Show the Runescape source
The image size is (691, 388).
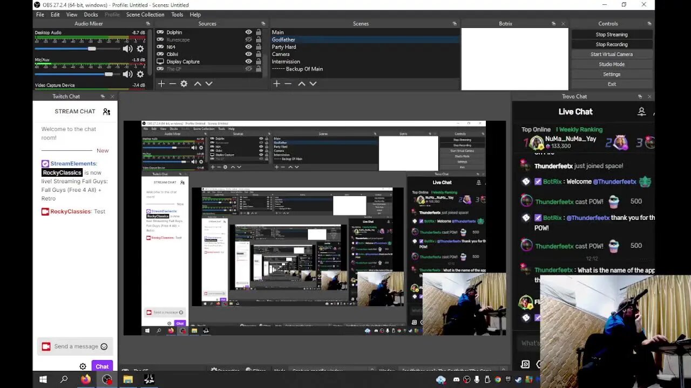(x=248, y=40)
